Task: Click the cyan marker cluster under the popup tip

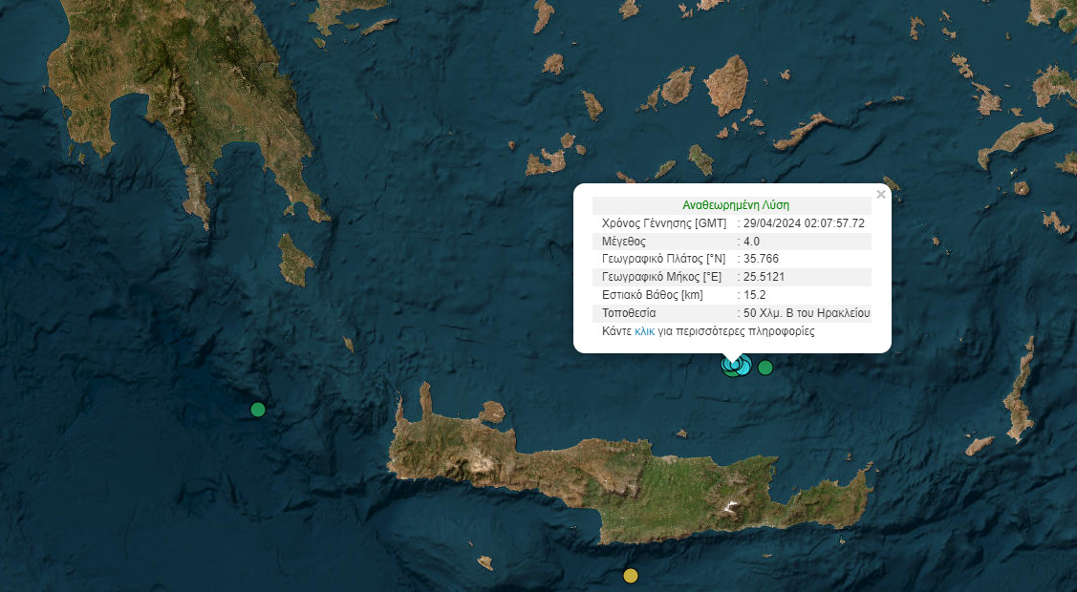Action: click(x=734, y=367)
